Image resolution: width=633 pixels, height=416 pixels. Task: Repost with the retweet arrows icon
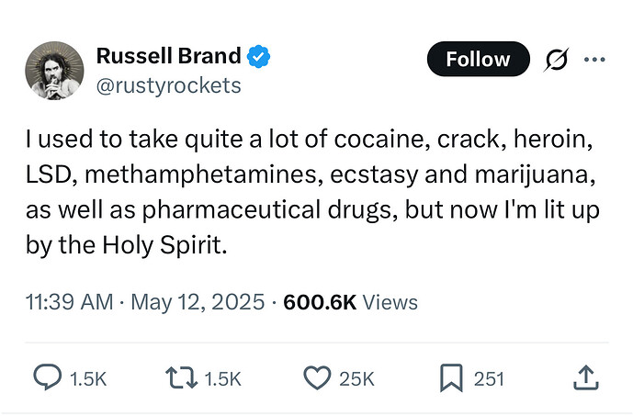182,378
